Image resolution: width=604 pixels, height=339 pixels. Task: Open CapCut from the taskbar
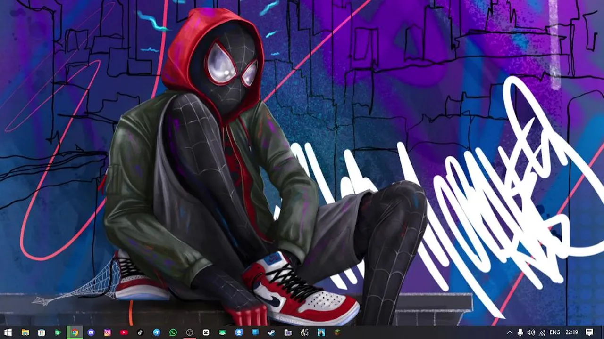pos(206,332)
